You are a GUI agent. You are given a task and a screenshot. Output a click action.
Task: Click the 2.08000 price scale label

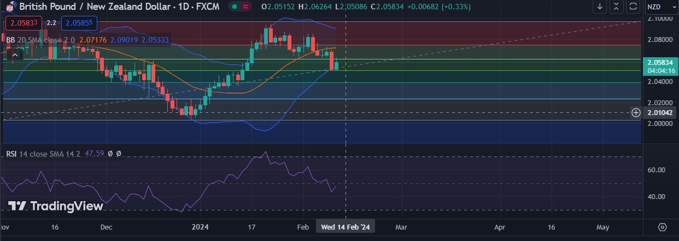659,40
